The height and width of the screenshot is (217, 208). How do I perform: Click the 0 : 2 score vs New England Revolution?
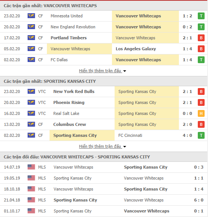point(187,27)
